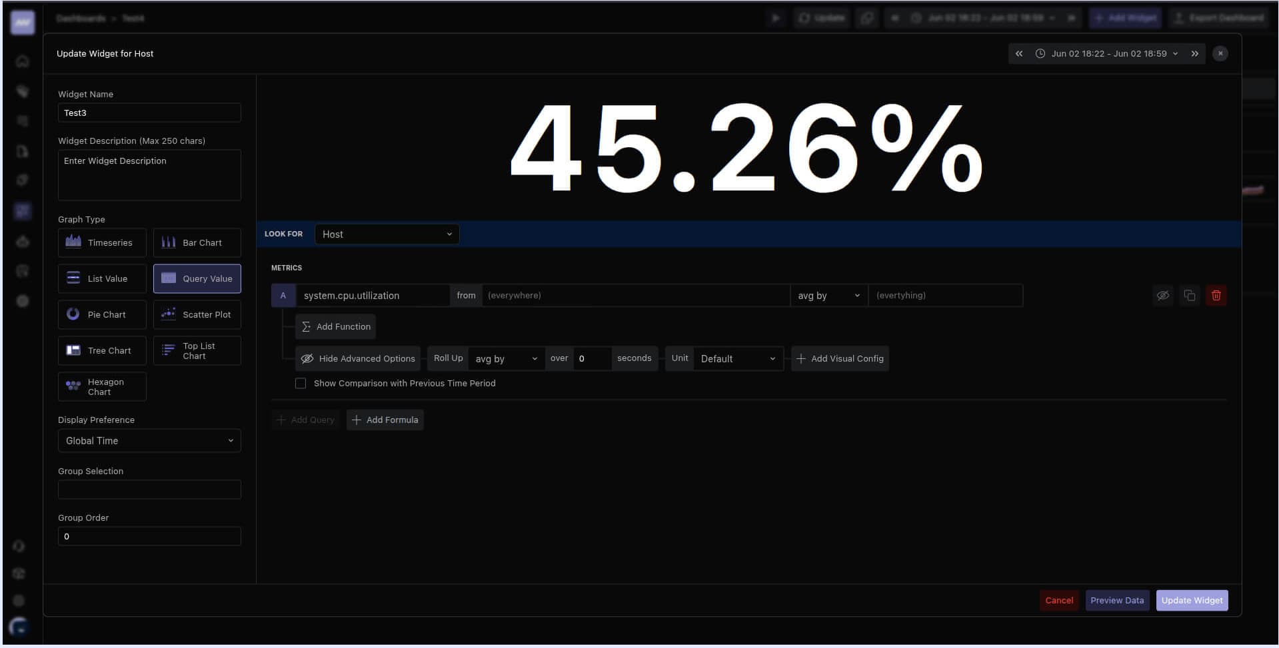The image size is (1279, 648).
Task: Hide Advanced Options for query A
Action: tap(358, 358)
